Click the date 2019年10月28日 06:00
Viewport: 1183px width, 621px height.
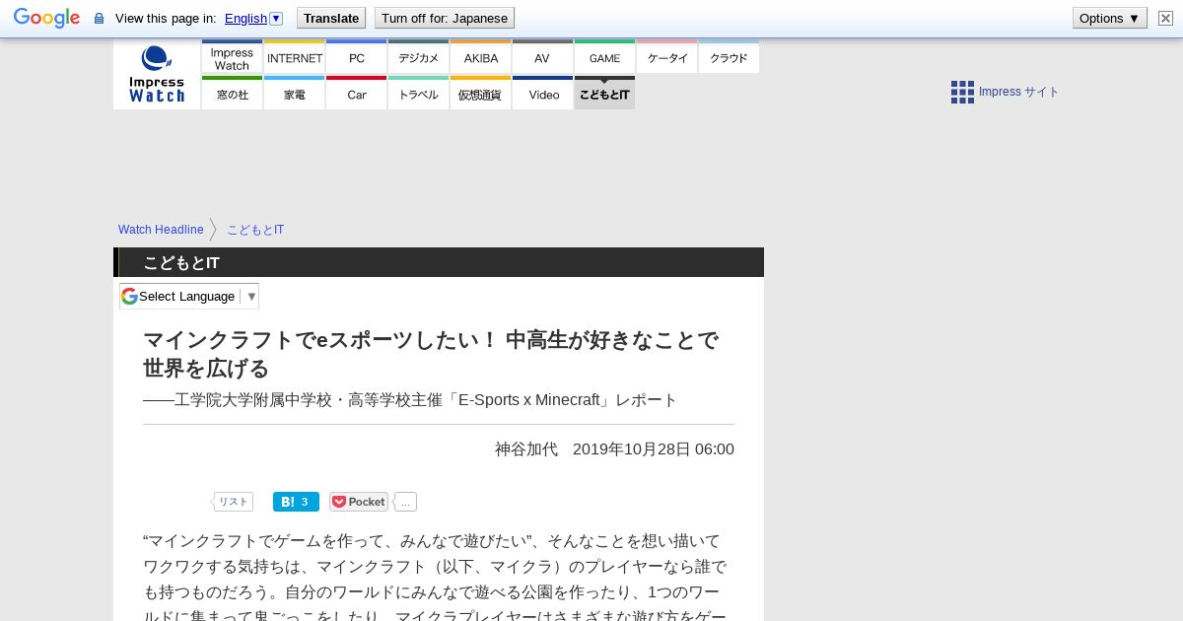click(654, 449)
